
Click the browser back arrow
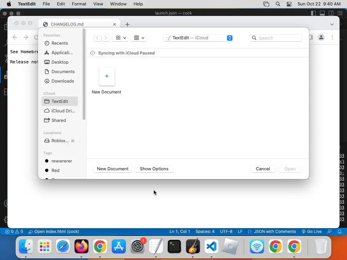[15, 37]
